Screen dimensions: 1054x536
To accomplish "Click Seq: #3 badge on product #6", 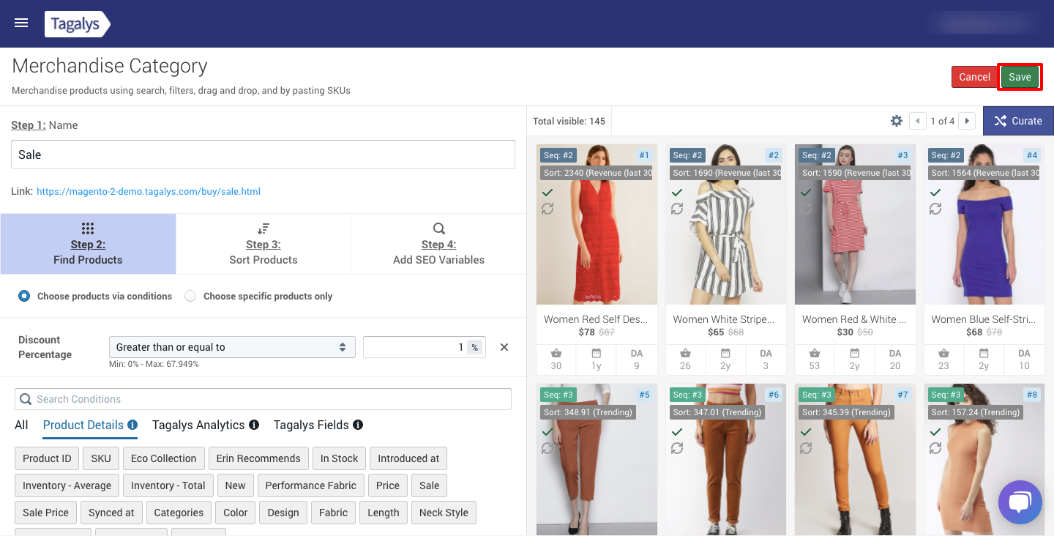I will pos(687,395).
